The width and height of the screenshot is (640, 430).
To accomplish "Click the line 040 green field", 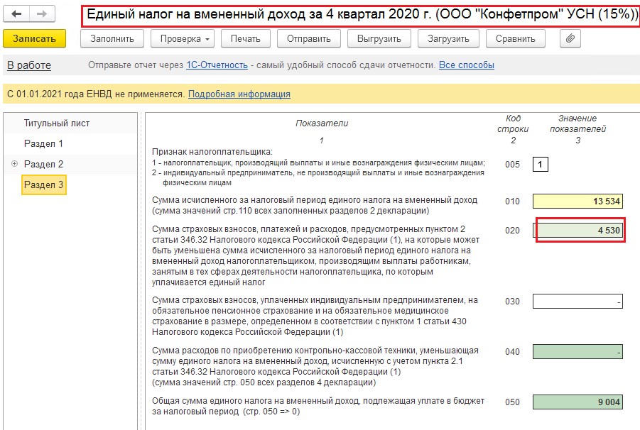I will click(x=577, y=352).
